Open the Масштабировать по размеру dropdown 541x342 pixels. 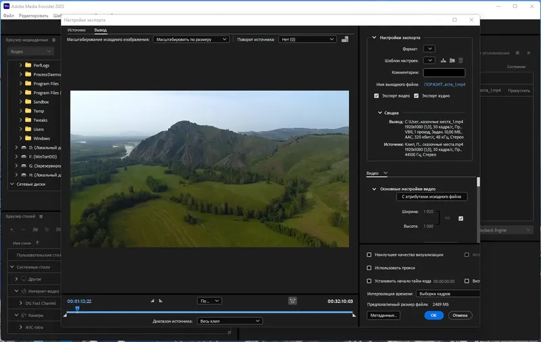[x=192, y=39]
